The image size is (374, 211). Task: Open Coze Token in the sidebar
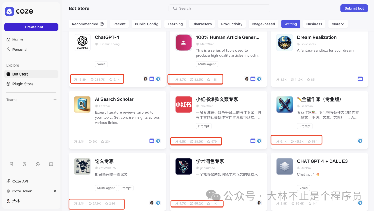(x=31, y=191)
